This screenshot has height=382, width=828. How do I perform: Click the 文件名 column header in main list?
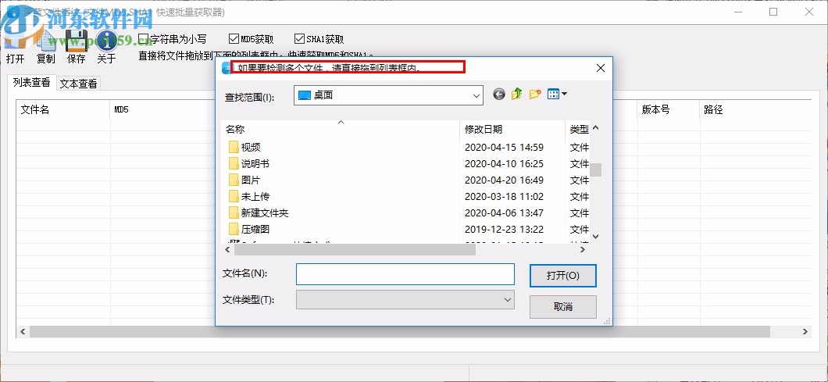click(x=63, y=110)
